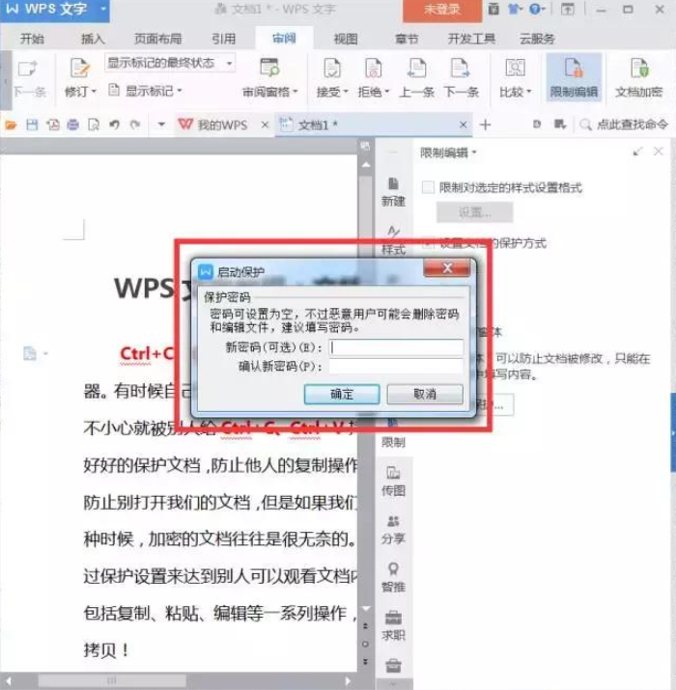Expand the 限制编辑 panel title dropdown
The image size is (676, 690).
474,152
